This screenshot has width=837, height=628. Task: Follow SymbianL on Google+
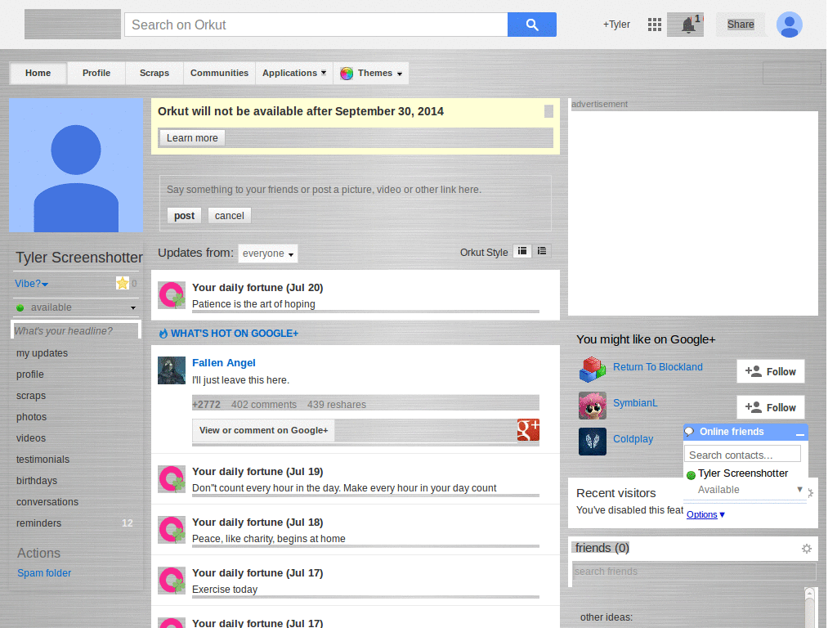click(x=769, y=406)
